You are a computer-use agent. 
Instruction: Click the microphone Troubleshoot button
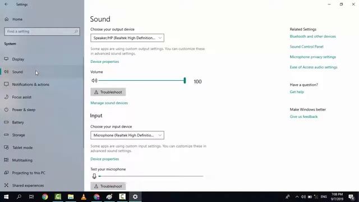click(108, 186)
